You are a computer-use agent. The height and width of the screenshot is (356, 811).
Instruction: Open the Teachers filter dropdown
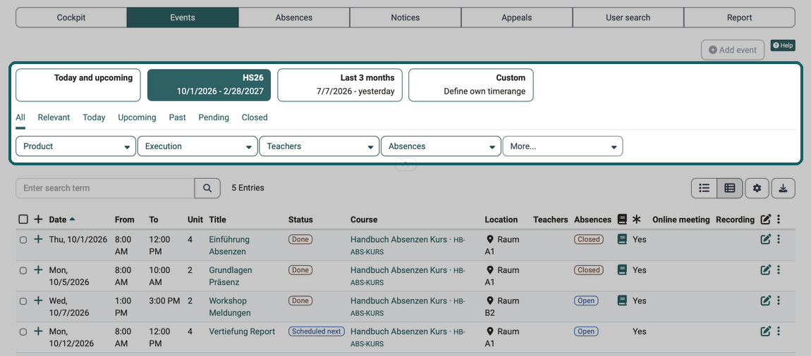[319, 146]
